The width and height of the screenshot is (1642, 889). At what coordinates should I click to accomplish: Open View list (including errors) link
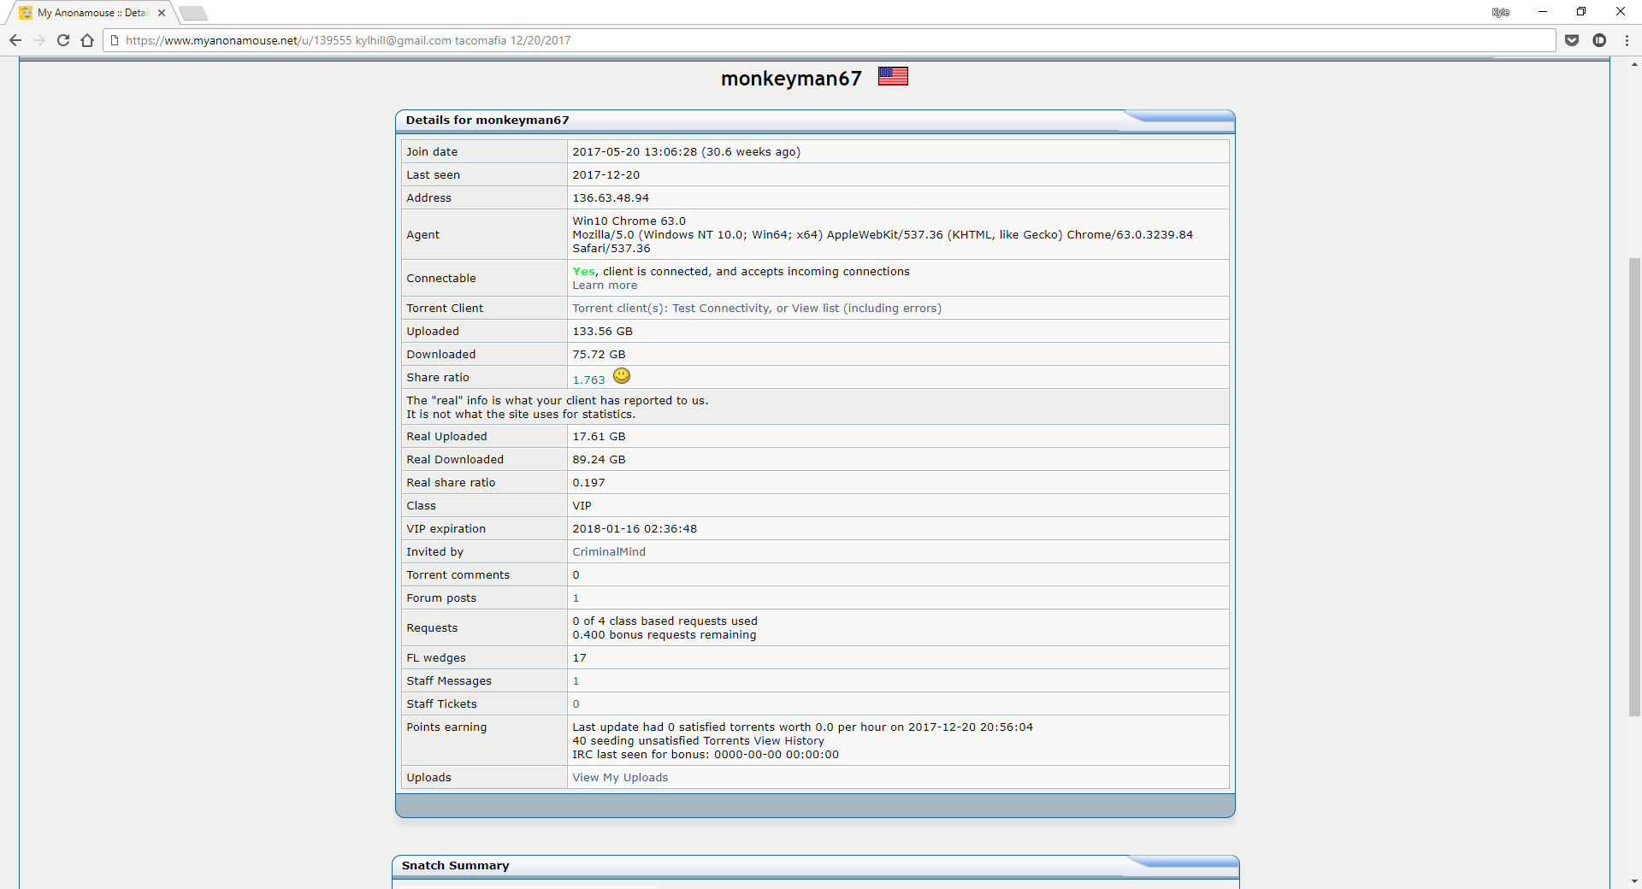tap(866, 309)
